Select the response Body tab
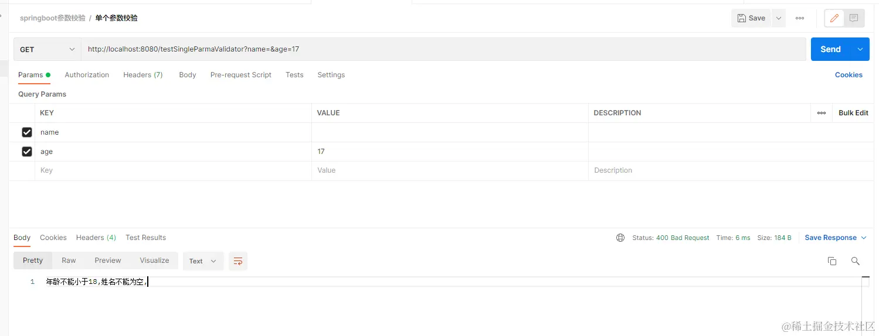Image resolution: width=879 pixels, height=336 pixels. point(22,238)
